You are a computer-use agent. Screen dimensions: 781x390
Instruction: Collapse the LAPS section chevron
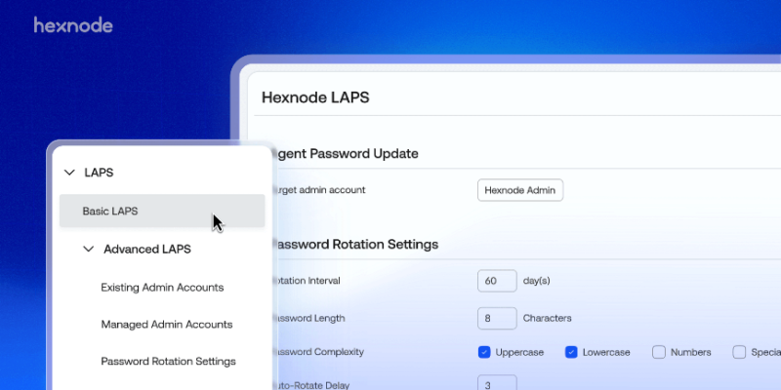(69, 173)
